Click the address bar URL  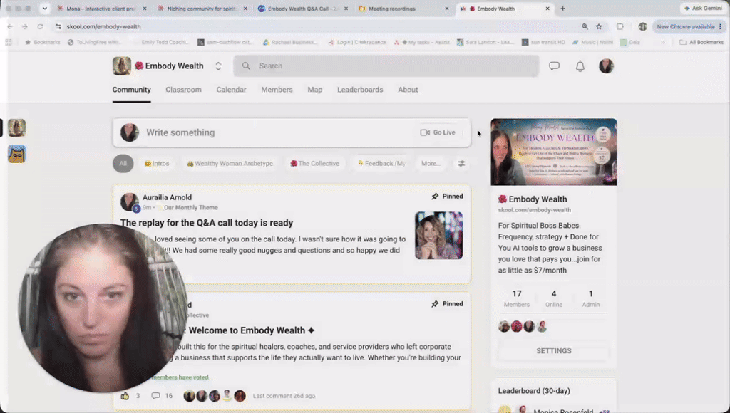coord(104,26)
